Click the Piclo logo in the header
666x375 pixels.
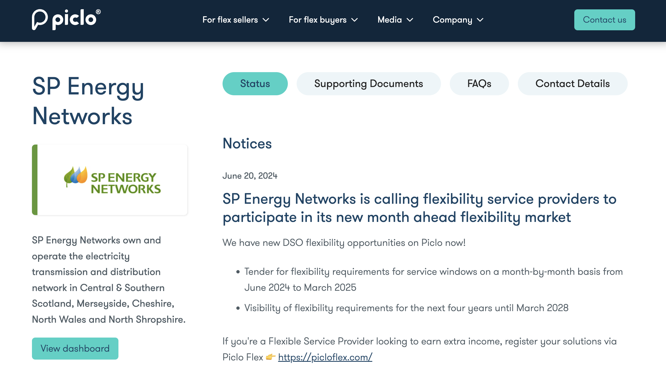66,20
